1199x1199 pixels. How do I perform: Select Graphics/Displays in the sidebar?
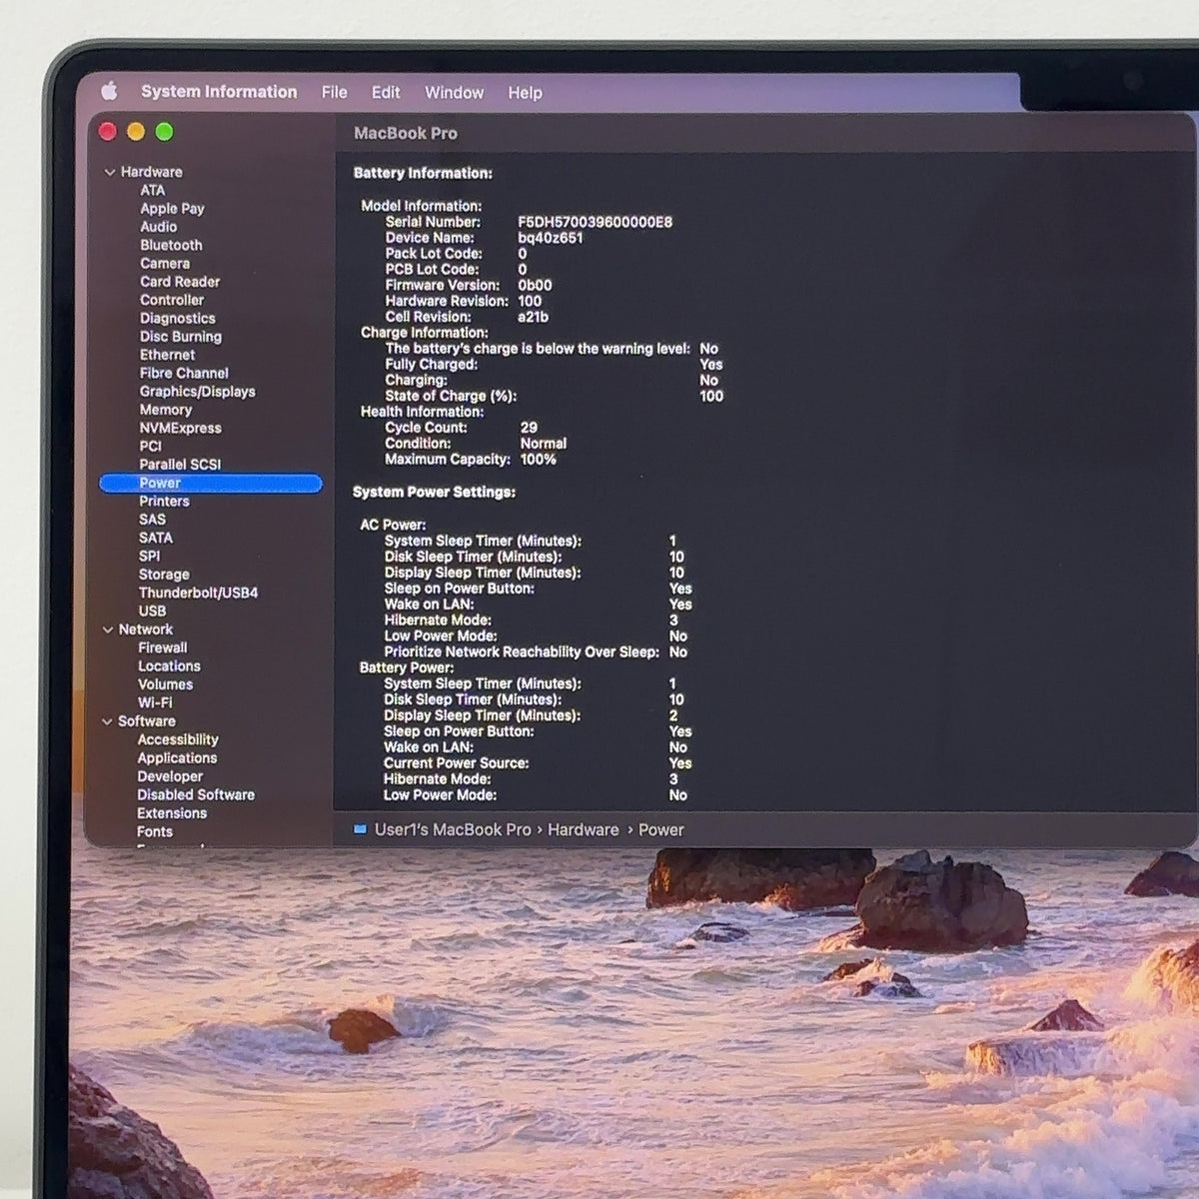point(198,392)
